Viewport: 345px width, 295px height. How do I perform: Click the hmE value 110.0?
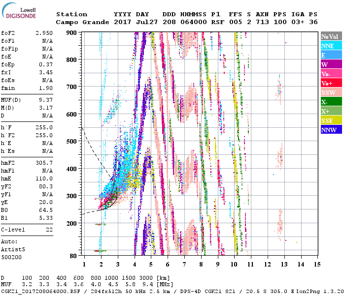click(44, 178)
